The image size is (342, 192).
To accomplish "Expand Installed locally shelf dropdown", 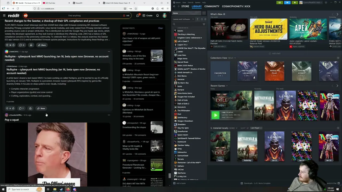I will tap(236, 128).
